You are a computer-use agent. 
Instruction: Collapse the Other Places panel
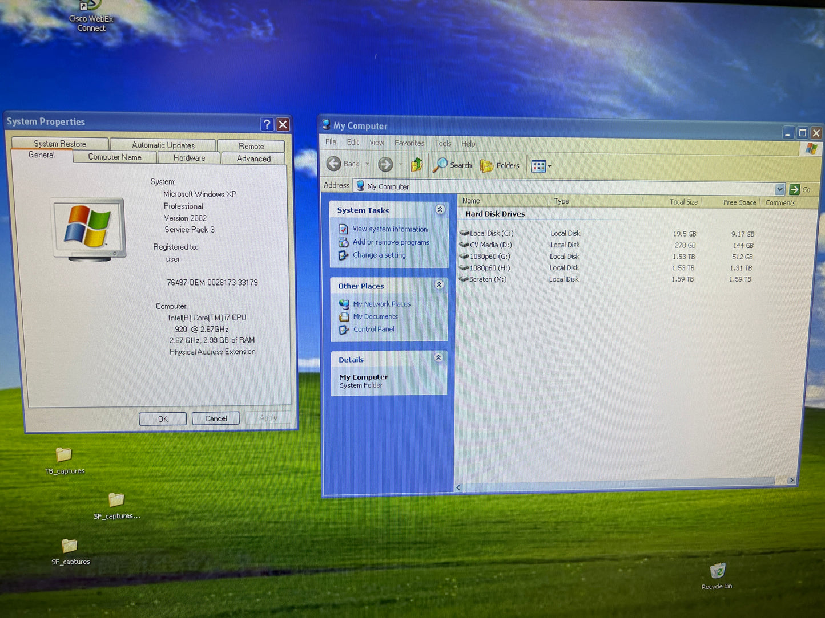(x=439, y=284)
